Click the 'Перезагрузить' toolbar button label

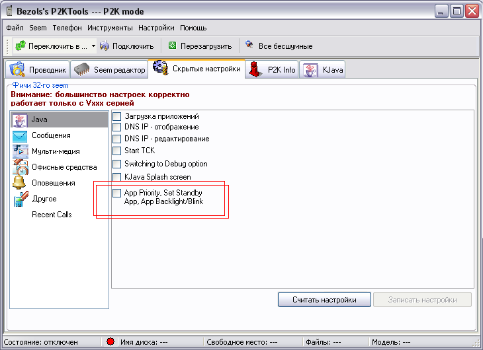pos(206,46)
